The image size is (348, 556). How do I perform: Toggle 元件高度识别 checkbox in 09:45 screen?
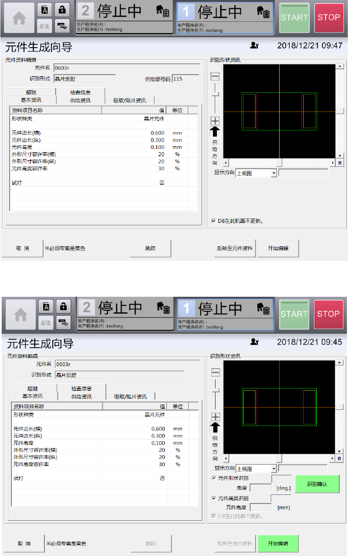point(214,498)
